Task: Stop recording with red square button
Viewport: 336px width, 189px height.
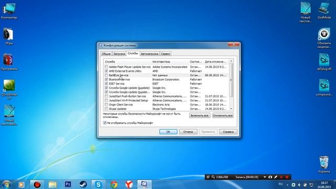Action: point(287,177)
